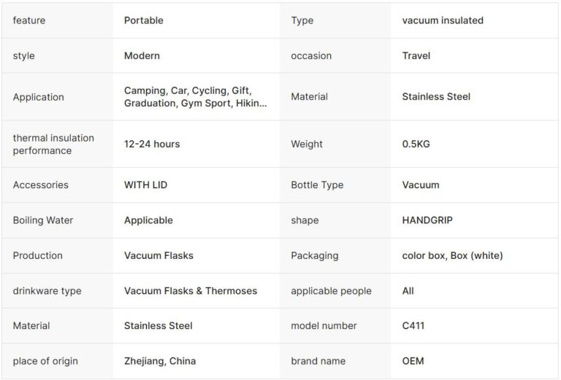Click the first 'Stainless Steel' Material value

(436, 96)
